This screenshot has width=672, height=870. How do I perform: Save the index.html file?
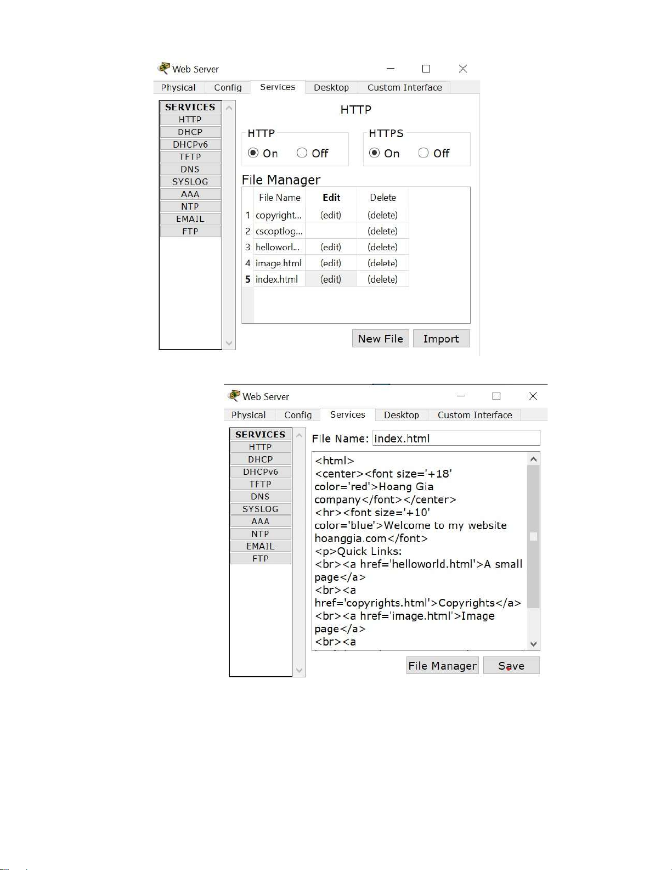click(511, 666)
